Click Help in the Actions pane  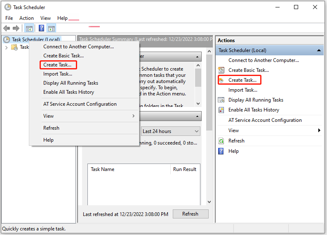coord(233,151)
